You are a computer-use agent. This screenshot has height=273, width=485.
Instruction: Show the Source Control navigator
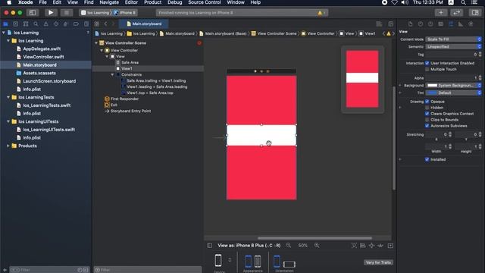[15, 24]
